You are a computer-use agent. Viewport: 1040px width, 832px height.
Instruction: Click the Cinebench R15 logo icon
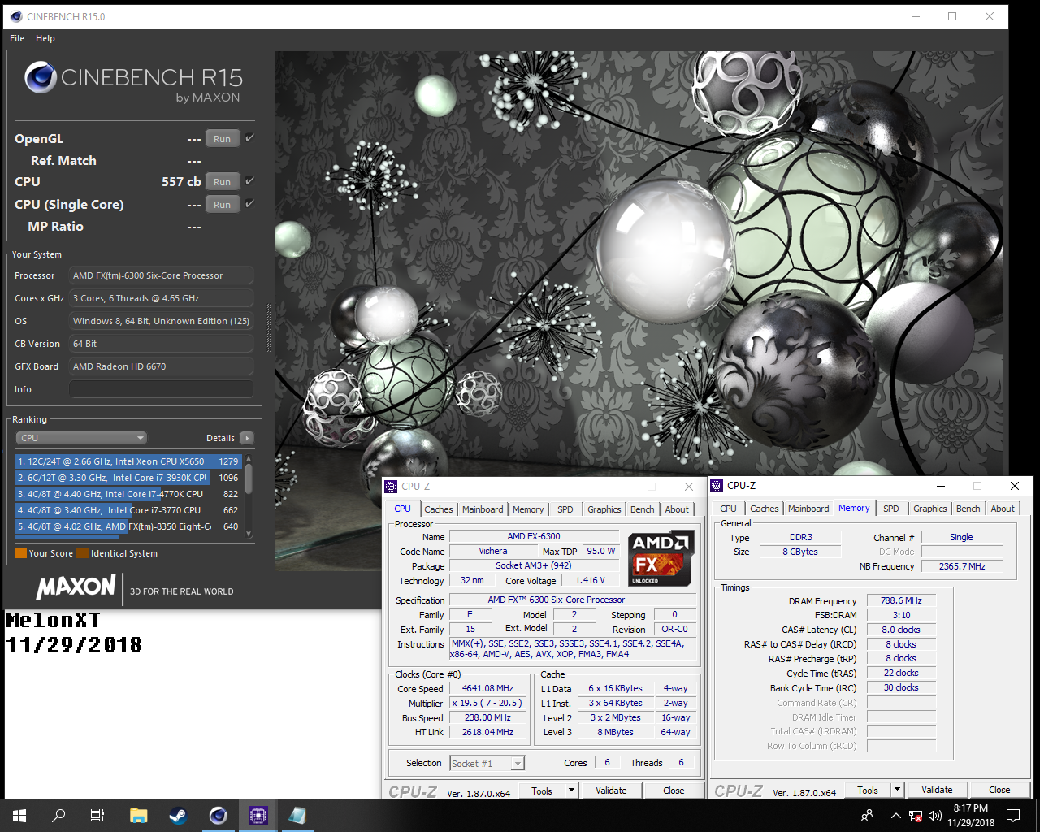[41, 78]
